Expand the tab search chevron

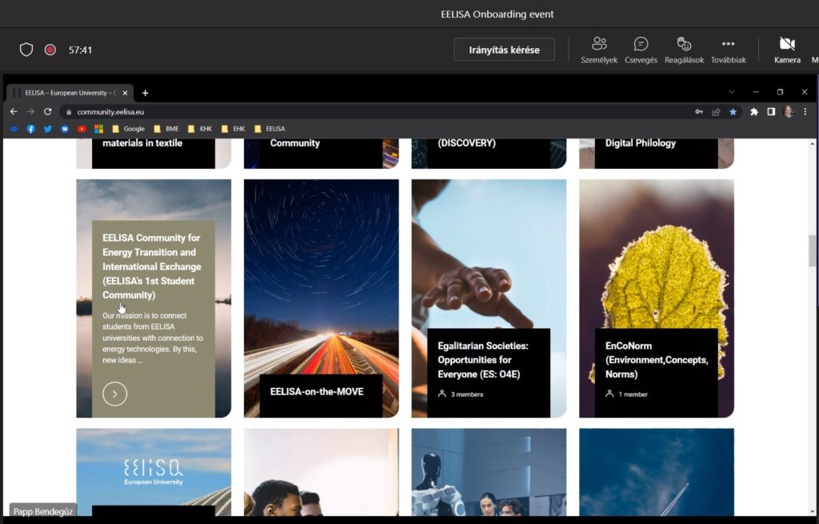(732, 92)
